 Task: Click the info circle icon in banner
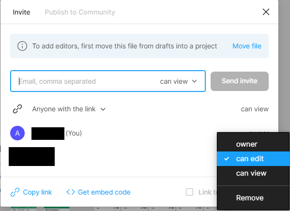point(22,46)
